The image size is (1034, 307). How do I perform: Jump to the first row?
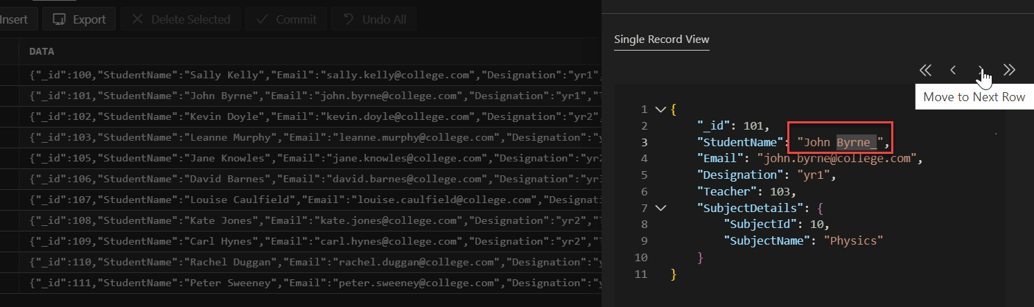tap(925, 70)
